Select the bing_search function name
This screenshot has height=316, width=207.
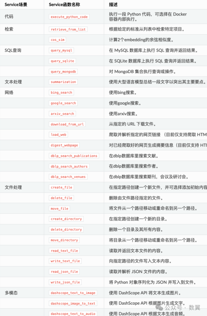pyautogui.click(x=61, y=93)
